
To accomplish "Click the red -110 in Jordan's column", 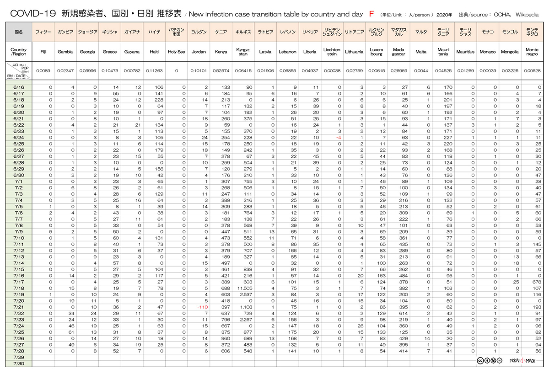I will tap(203, 306).
